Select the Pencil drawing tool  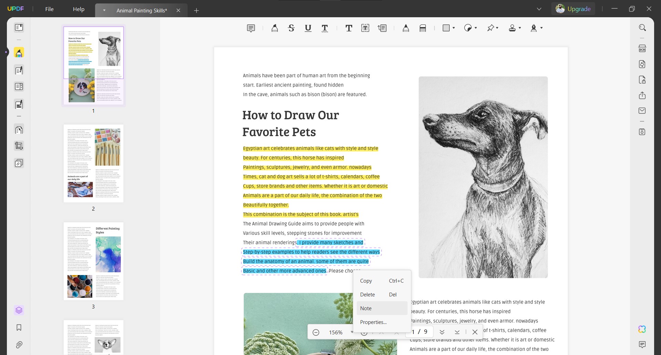pyautogui.click(x=406, y=28)
